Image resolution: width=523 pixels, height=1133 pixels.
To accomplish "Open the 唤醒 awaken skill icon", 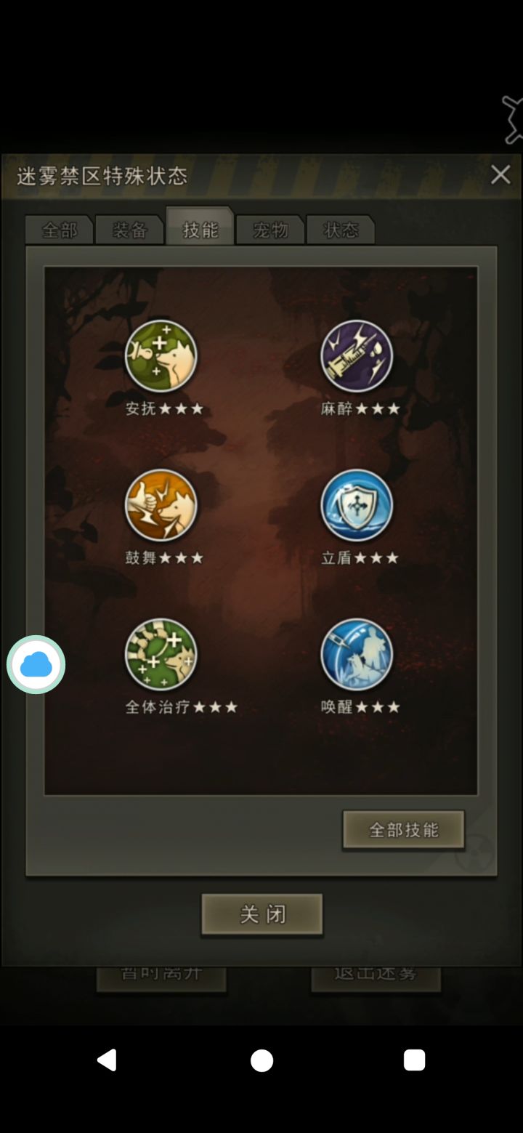I will [357, 654].
